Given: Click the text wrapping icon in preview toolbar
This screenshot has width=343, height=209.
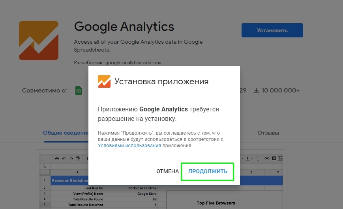Looking at the screenshot, I should click(257, 158).
